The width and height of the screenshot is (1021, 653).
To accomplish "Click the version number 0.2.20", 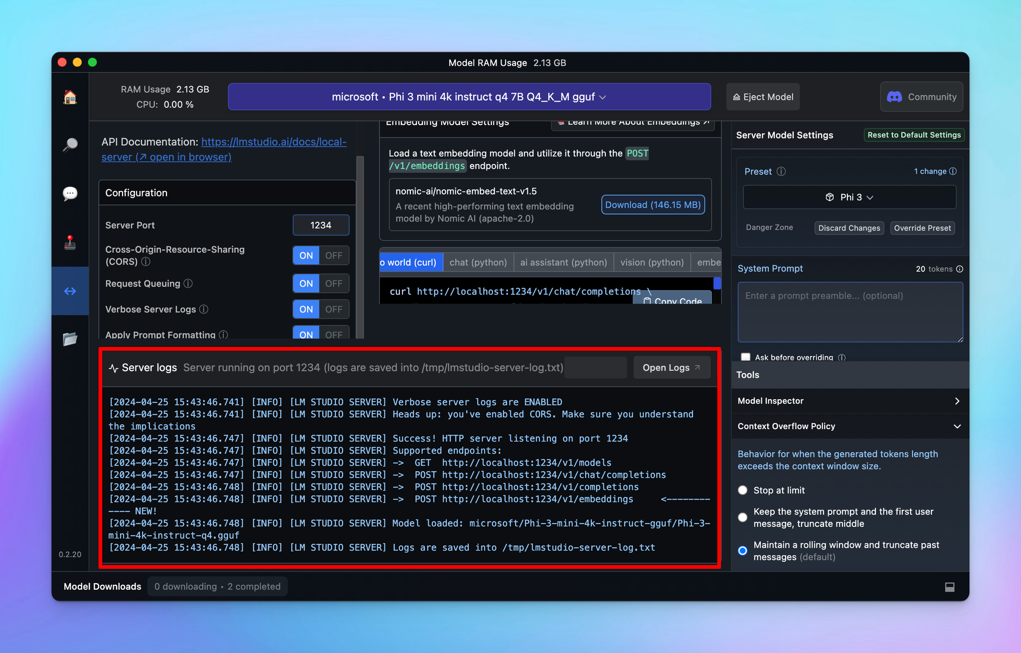I will pyautogui.click(x=70, y=554).
